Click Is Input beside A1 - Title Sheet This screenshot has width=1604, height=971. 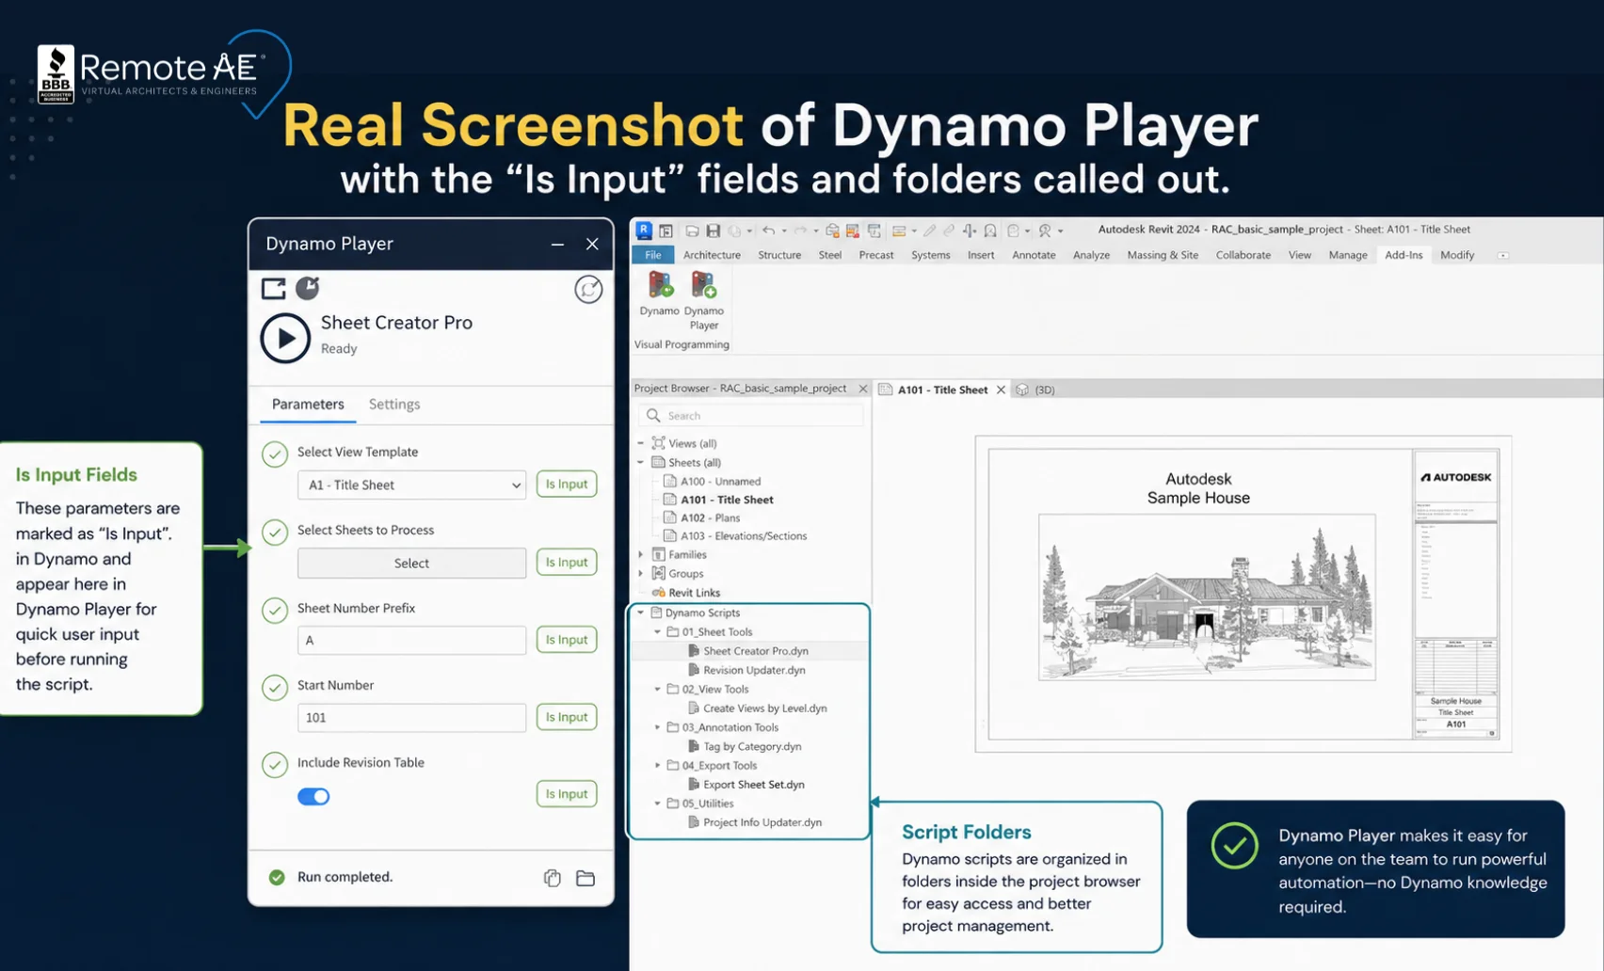click(x=567, y=484)
